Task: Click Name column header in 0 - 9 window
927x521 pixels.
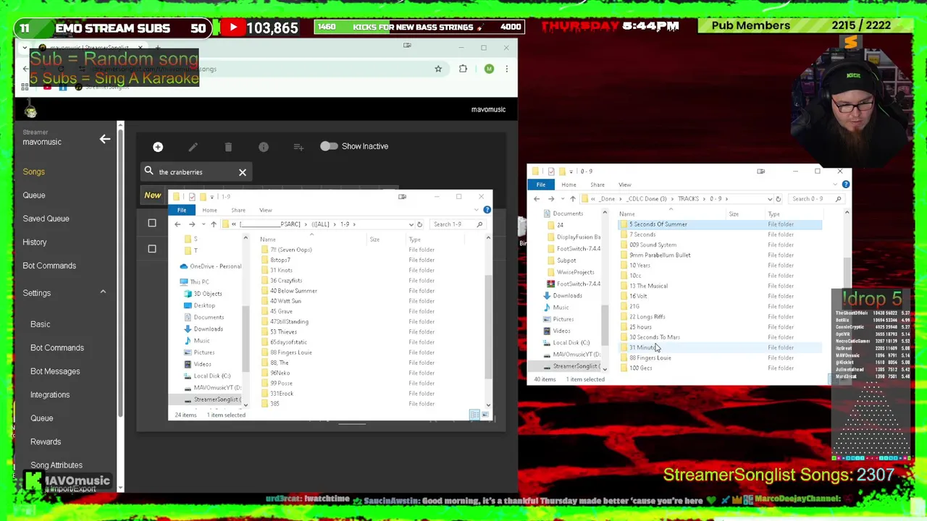Action: coord(627,214)
